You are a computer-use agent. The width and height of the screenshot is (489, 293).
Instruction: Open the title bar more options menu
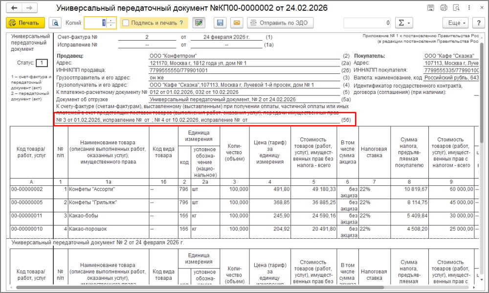click(x=468, y=8)
